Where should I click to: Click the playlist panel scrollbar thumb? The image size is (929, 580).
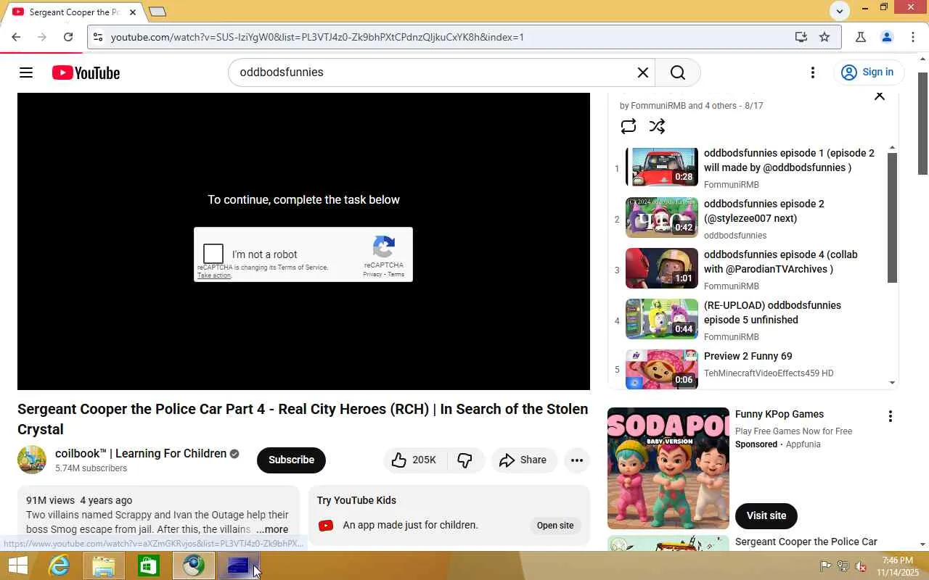(x=893, y=217)
